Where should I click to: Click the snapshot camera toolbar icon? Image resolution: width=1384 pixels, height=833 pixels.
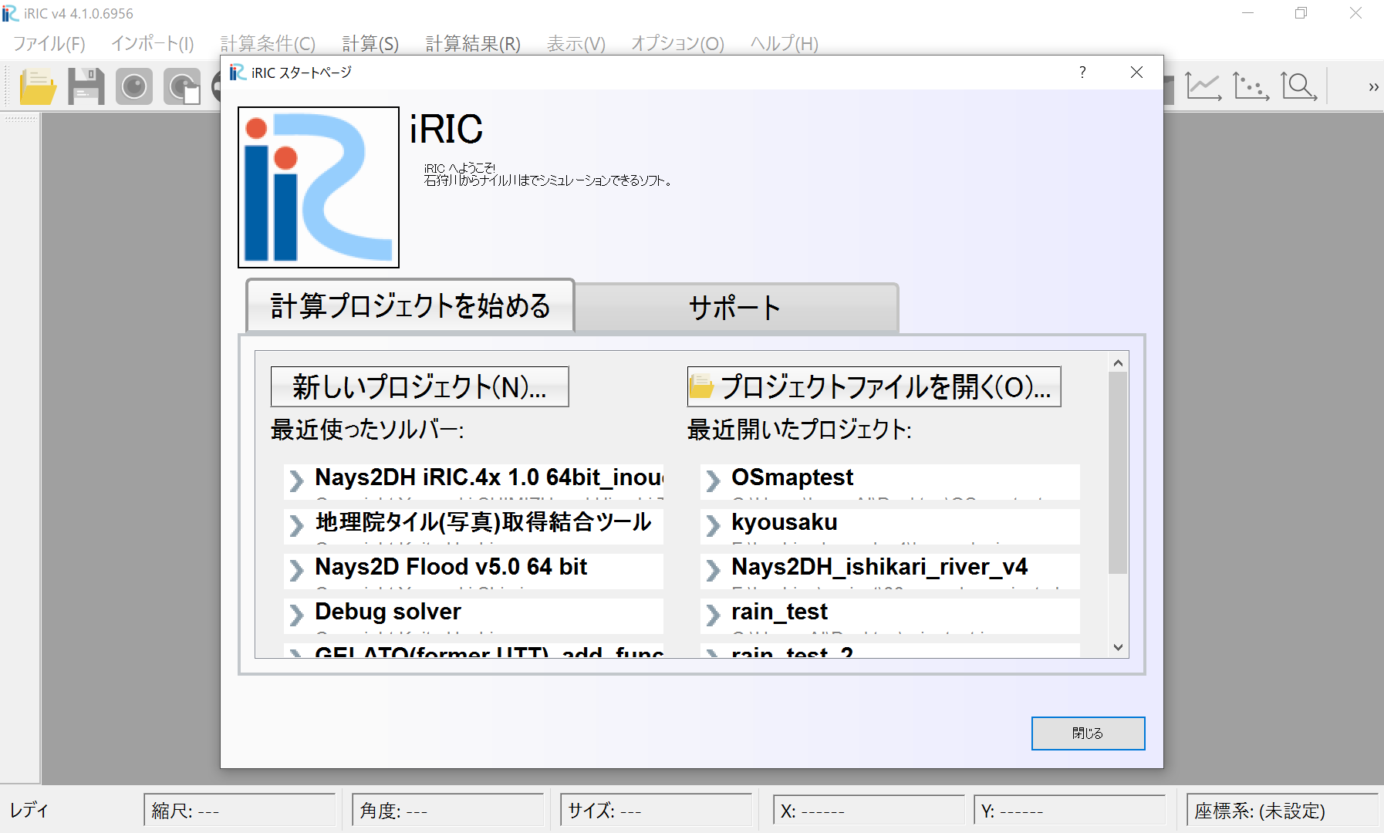[x=134, y=86]
